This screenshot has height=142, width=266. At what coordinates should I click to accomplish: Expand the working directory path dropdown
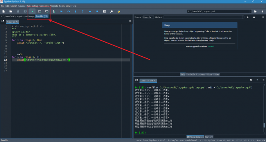click(251, 11)
